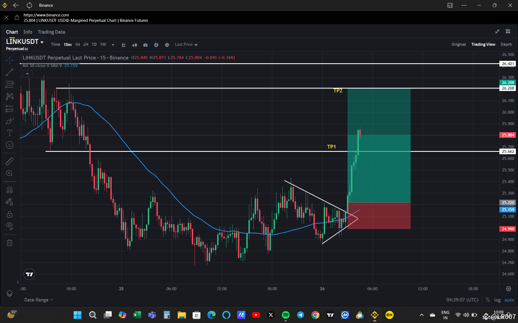
Task: Collapse the drawing toolbar side arrow
Action: (x=18, y=282)
